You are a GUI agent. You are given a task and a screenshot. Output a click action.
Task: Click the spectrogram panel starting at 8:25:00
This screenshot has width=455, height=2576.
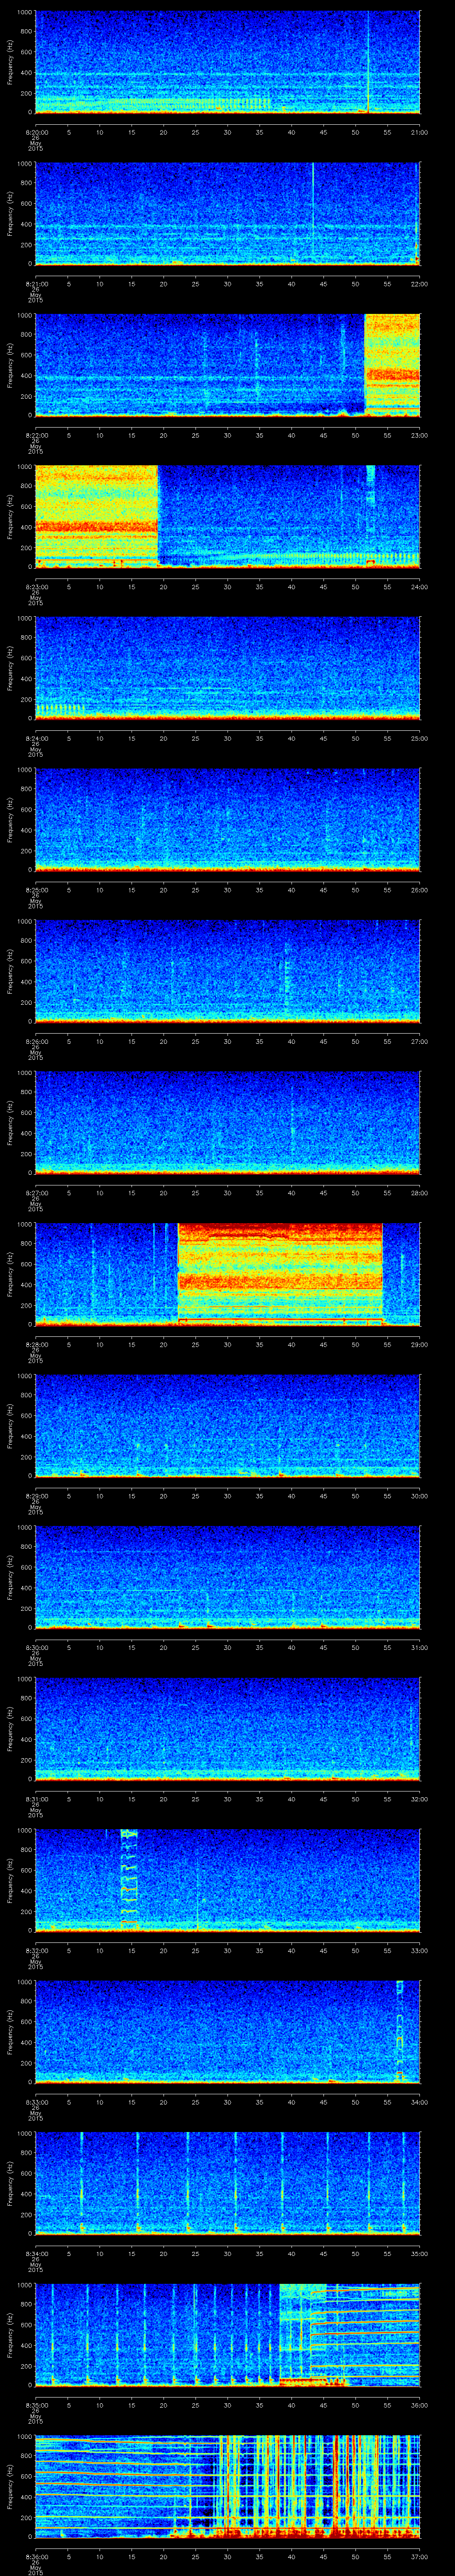tap(228, 819)
